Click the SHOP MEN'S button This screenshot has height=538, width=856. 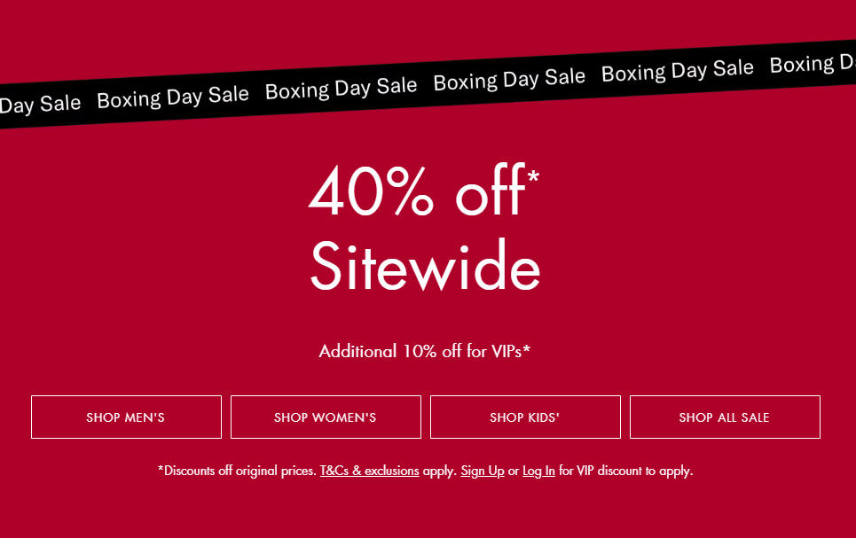[126, 417]
